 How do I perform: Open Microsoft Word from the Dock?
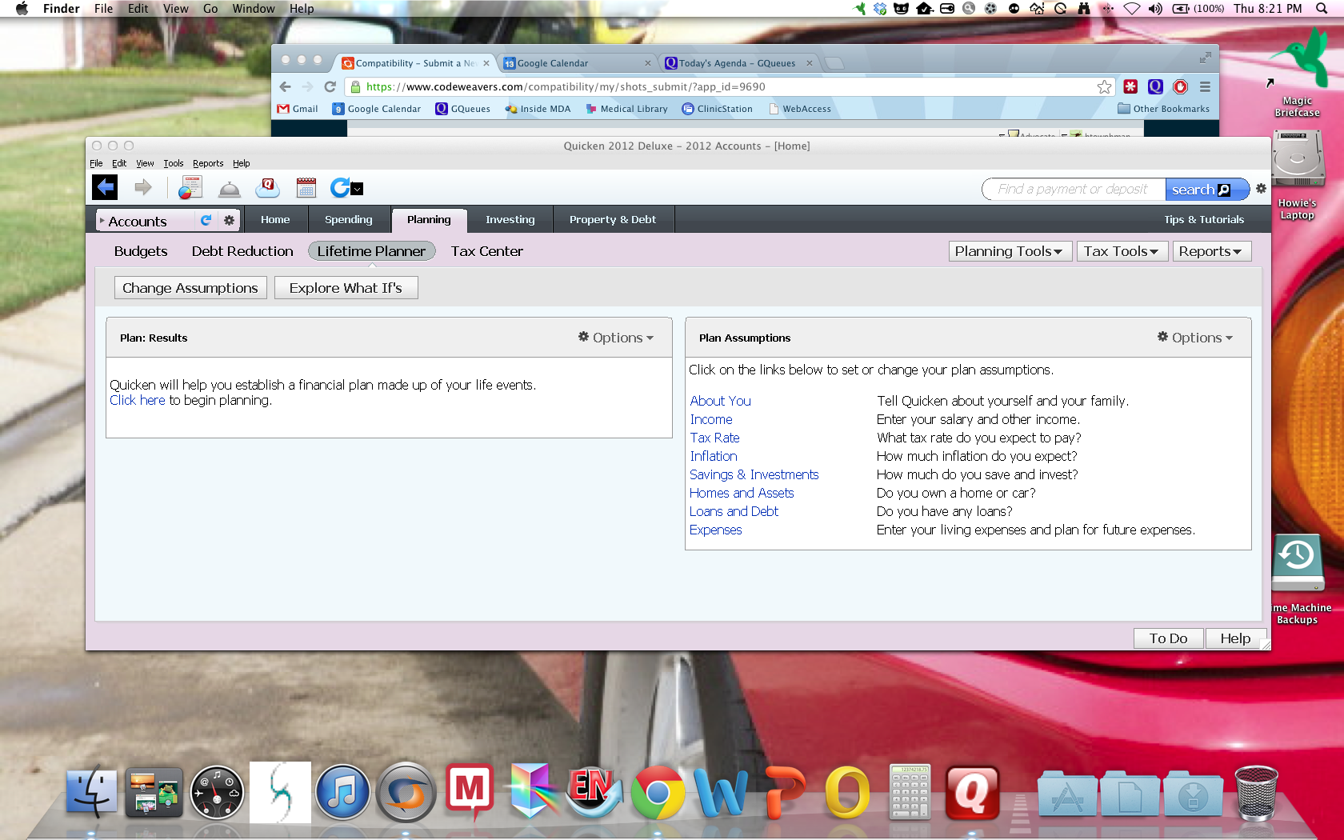[x=721, y=793]
